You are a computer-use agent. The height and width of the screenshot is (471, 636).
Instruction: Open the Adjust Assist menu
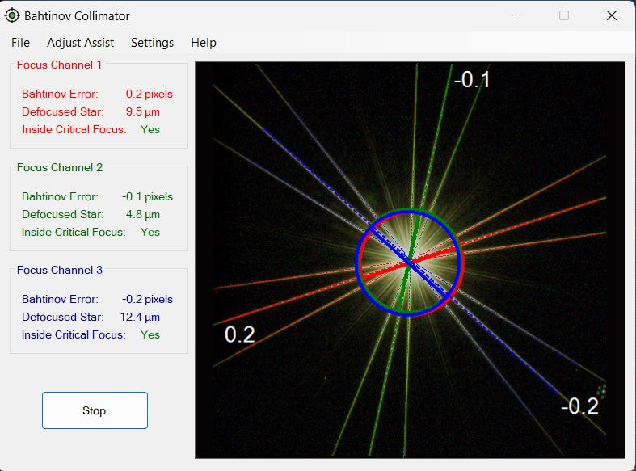pos(80,43)
